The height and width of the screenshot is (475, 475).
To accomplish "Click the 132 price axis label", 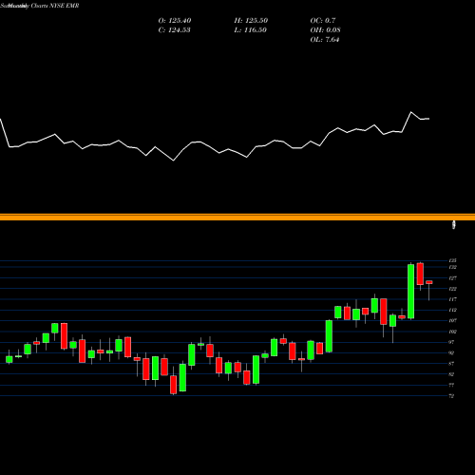I will coord(453,267).
